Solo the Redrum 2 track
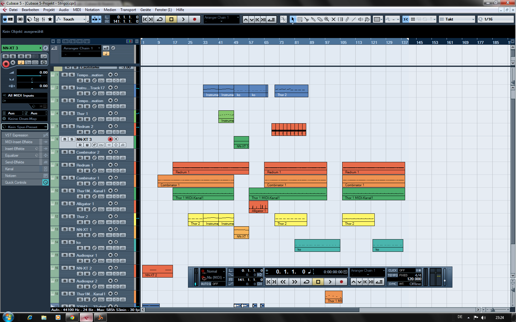This screenshot has width=516, height=322. pyautogui.click(x=72, y=126)
